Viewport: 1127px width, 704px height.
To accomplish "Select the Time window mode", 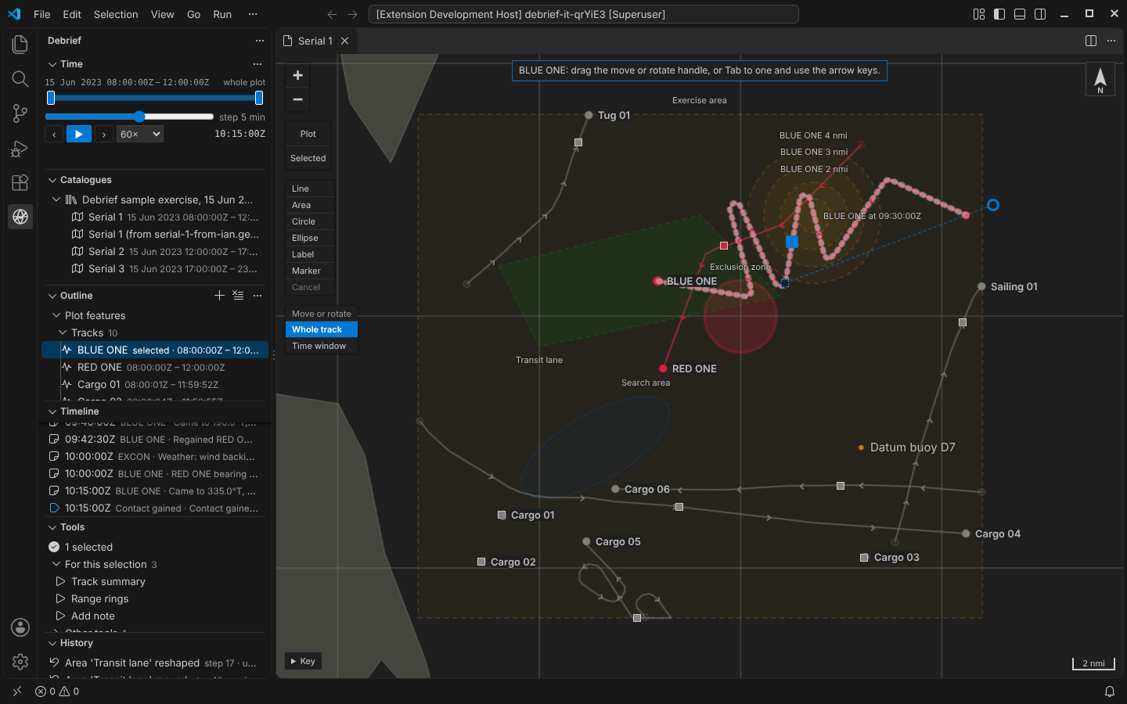I will coord(322,347).
